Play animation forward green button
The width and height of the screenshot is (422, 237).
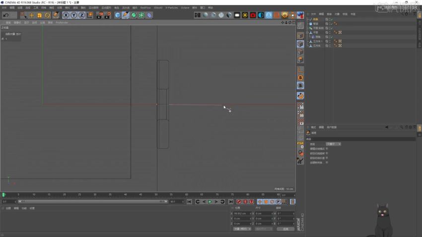pos(210,201)
